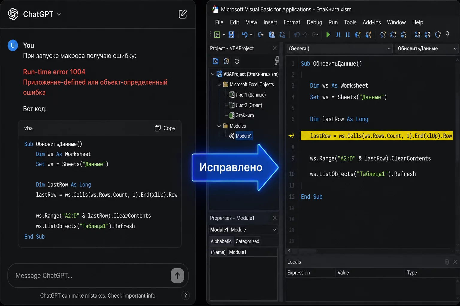Viewport: 460px width, 306px height.
Task: Open the dropdown arrow beside View Excel icon
Action: [224, 35]
